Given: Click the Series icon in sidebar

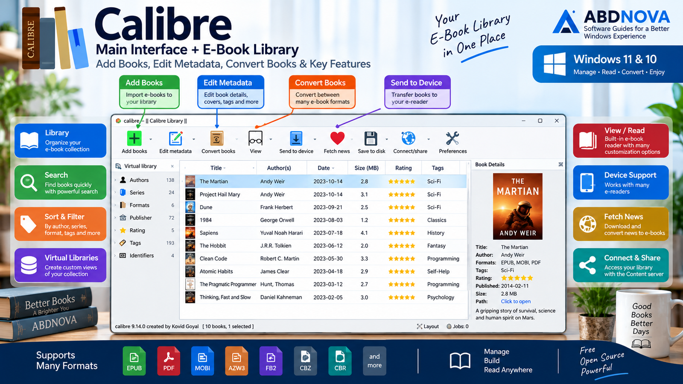Looking at the screenshot, I should point(123,192).
